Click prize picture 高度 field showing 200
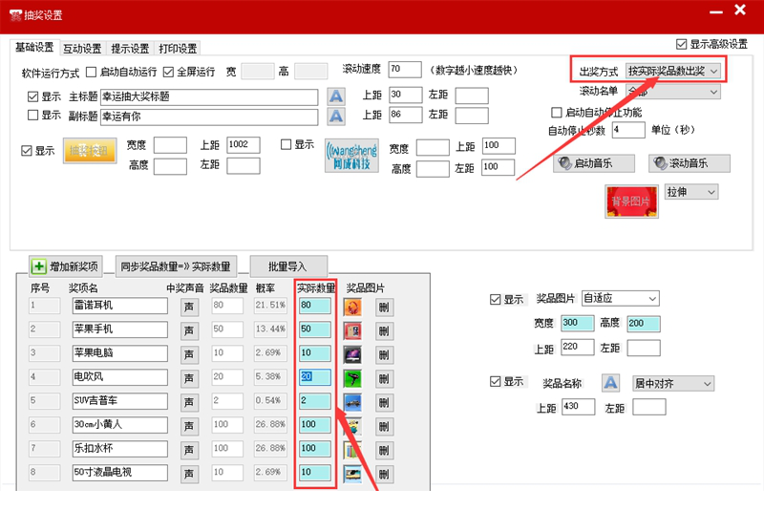The width and height of the screenshot is (764, 510). tap(644, 324)
